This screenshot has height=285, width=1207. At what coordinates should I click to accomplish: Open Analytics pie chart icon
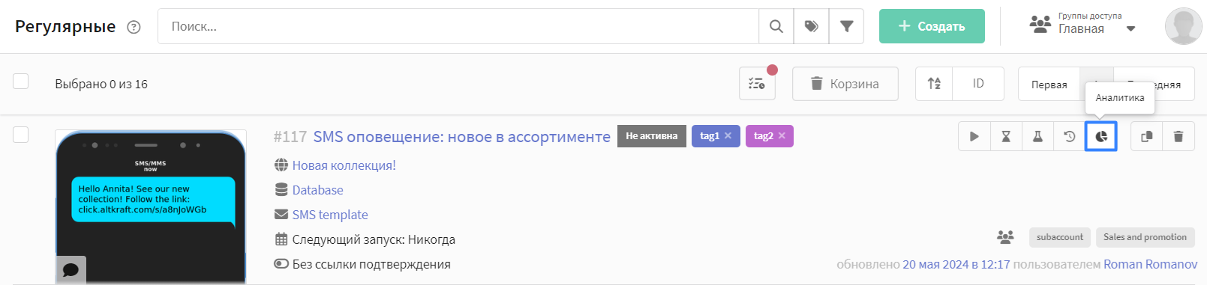pyautogui.click(x=1101, y=136)
